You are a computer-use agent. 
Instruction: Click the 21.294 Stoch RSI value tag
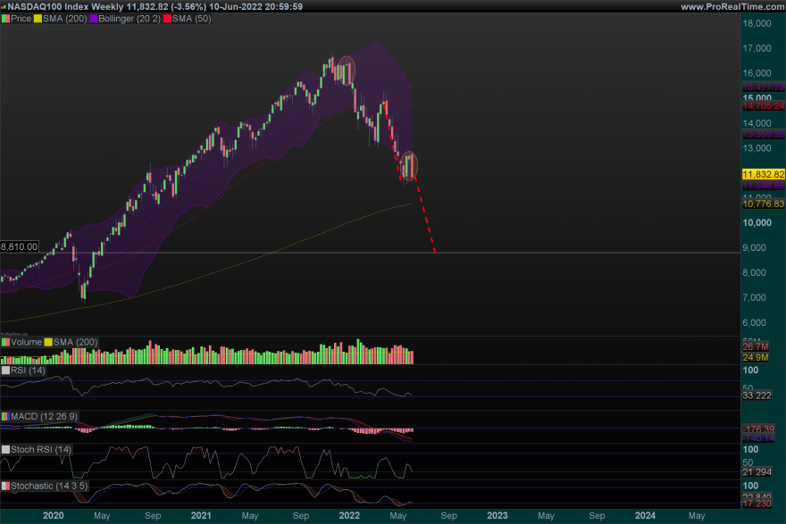tap(757, 472)
